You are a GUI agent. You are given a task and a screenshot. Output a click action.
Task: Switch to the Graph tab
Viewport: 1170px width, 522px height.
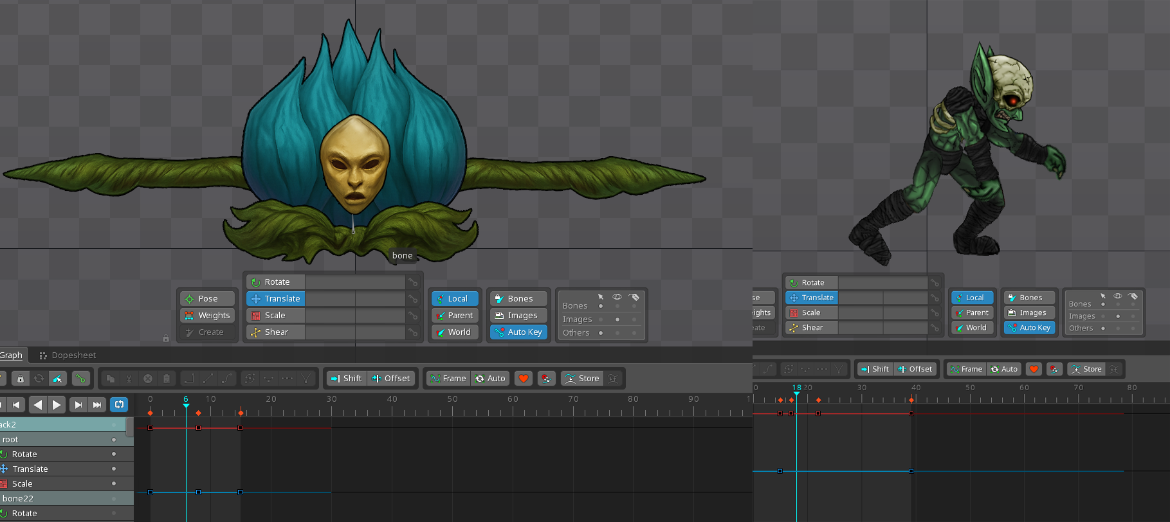(x=11, y=355)
